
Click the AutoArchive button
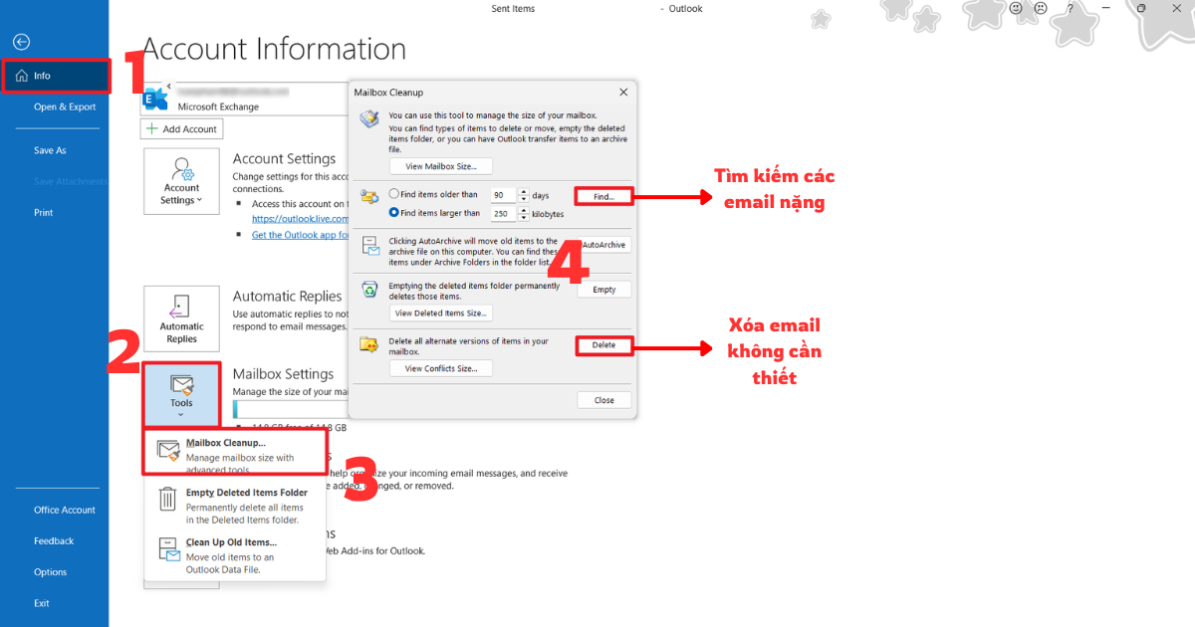point(604,245)
